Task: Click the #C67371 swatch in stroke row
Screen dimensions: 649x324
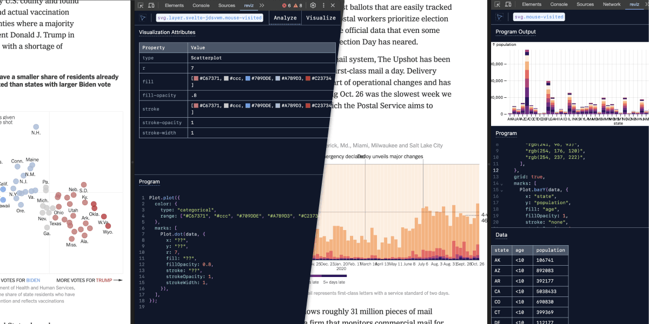Action: (x=197, y=106)
